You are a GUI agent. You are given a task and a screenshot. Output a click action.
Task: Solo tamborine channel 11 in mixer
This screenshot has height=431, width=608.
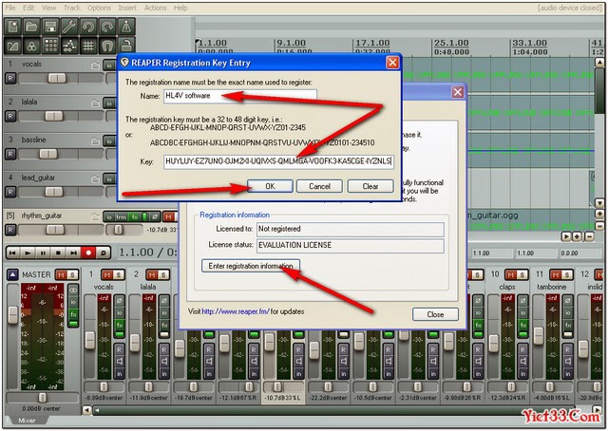(x=567, y=275)
